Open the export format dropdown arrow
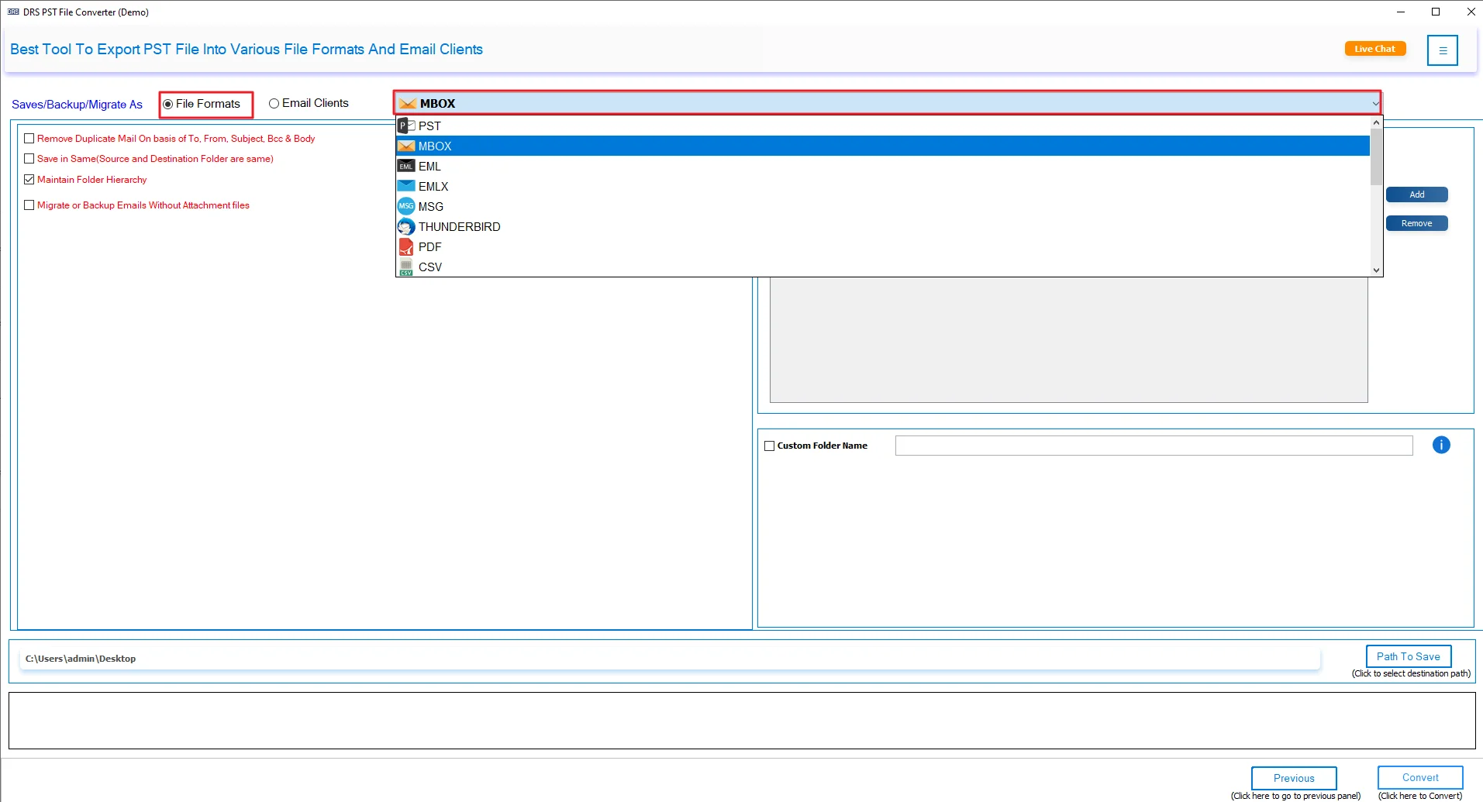The height and width of the screenshot is (802, 1483). pos(1374,102)
